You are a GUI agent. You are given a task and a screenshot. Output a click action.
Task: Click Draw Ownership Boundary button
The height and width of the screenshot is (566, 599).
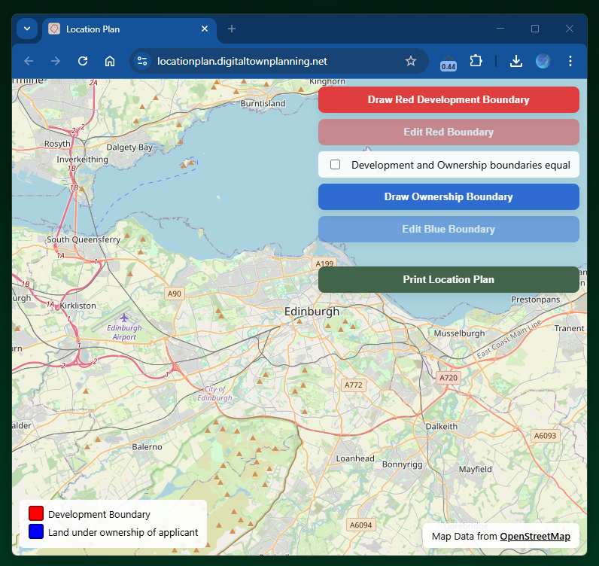pos(448,196)
